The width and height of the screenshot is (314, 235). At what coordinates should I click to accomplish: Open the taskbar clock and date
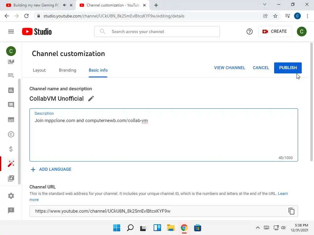click(300, 228)
